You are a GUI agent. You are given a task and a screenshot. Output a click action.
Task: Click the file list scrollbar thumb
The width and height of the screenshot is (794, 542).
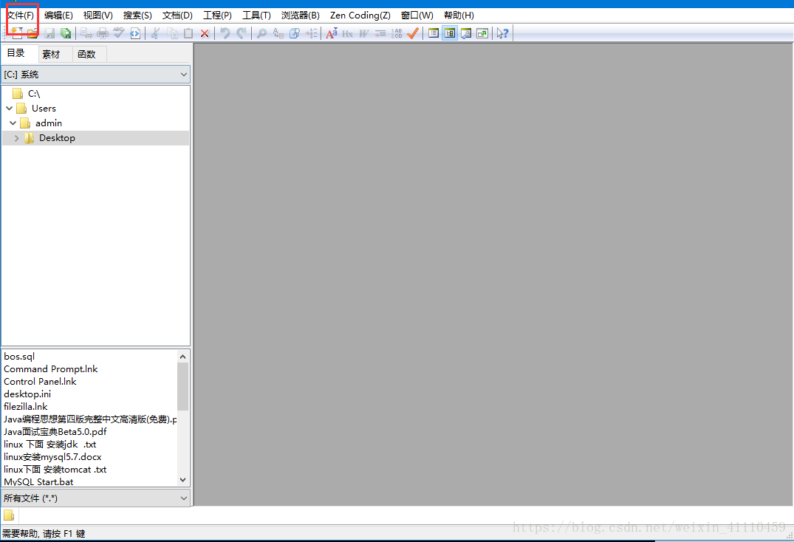[x=182, y=387]
